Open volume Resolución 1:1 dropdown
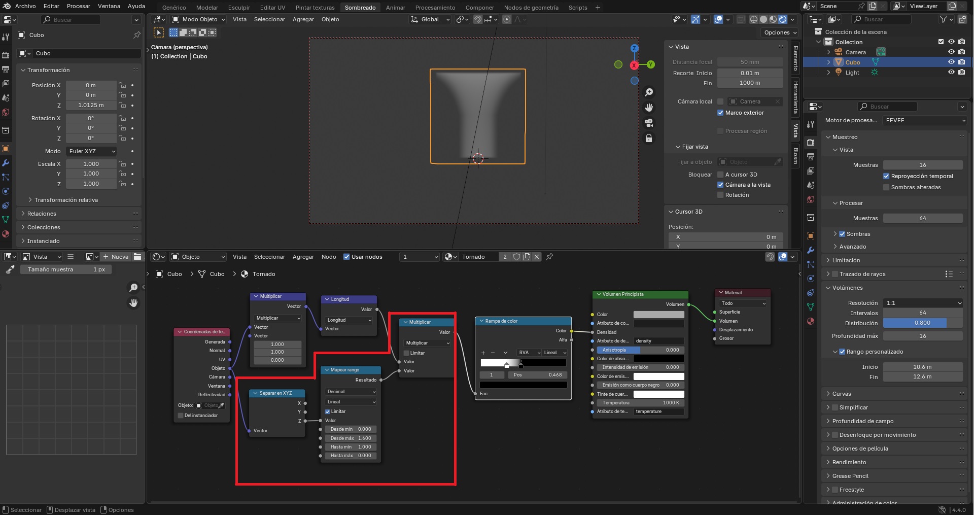Image resolution: width=974 pixels, height=515 pixels. (923, 303)
